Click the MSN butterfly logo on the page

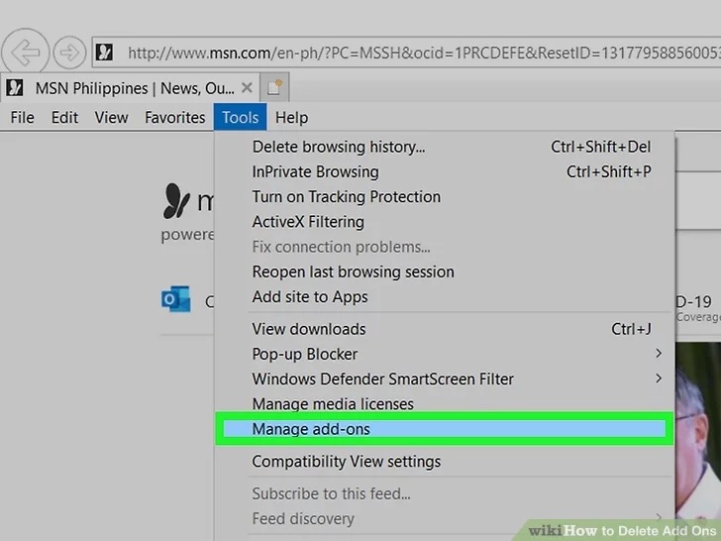tap(175, 201)
